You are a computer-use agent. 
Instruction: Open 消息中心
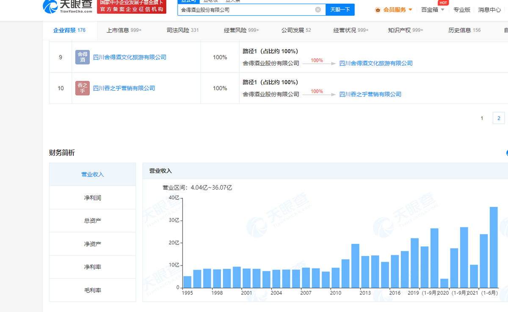pos(489,10)
